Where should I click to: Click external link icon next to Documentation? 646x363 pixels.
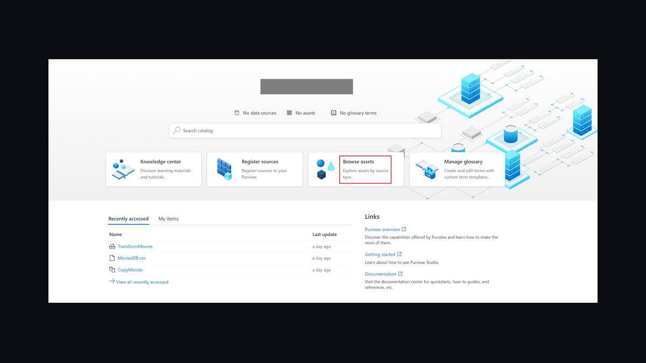(x=401, y=274)
